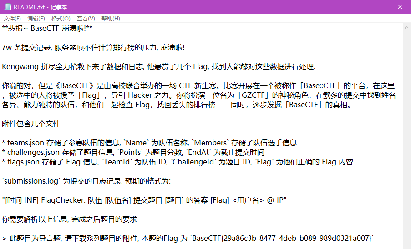
Task: Click the vertical scrollbar track
Action: (407, 136)
